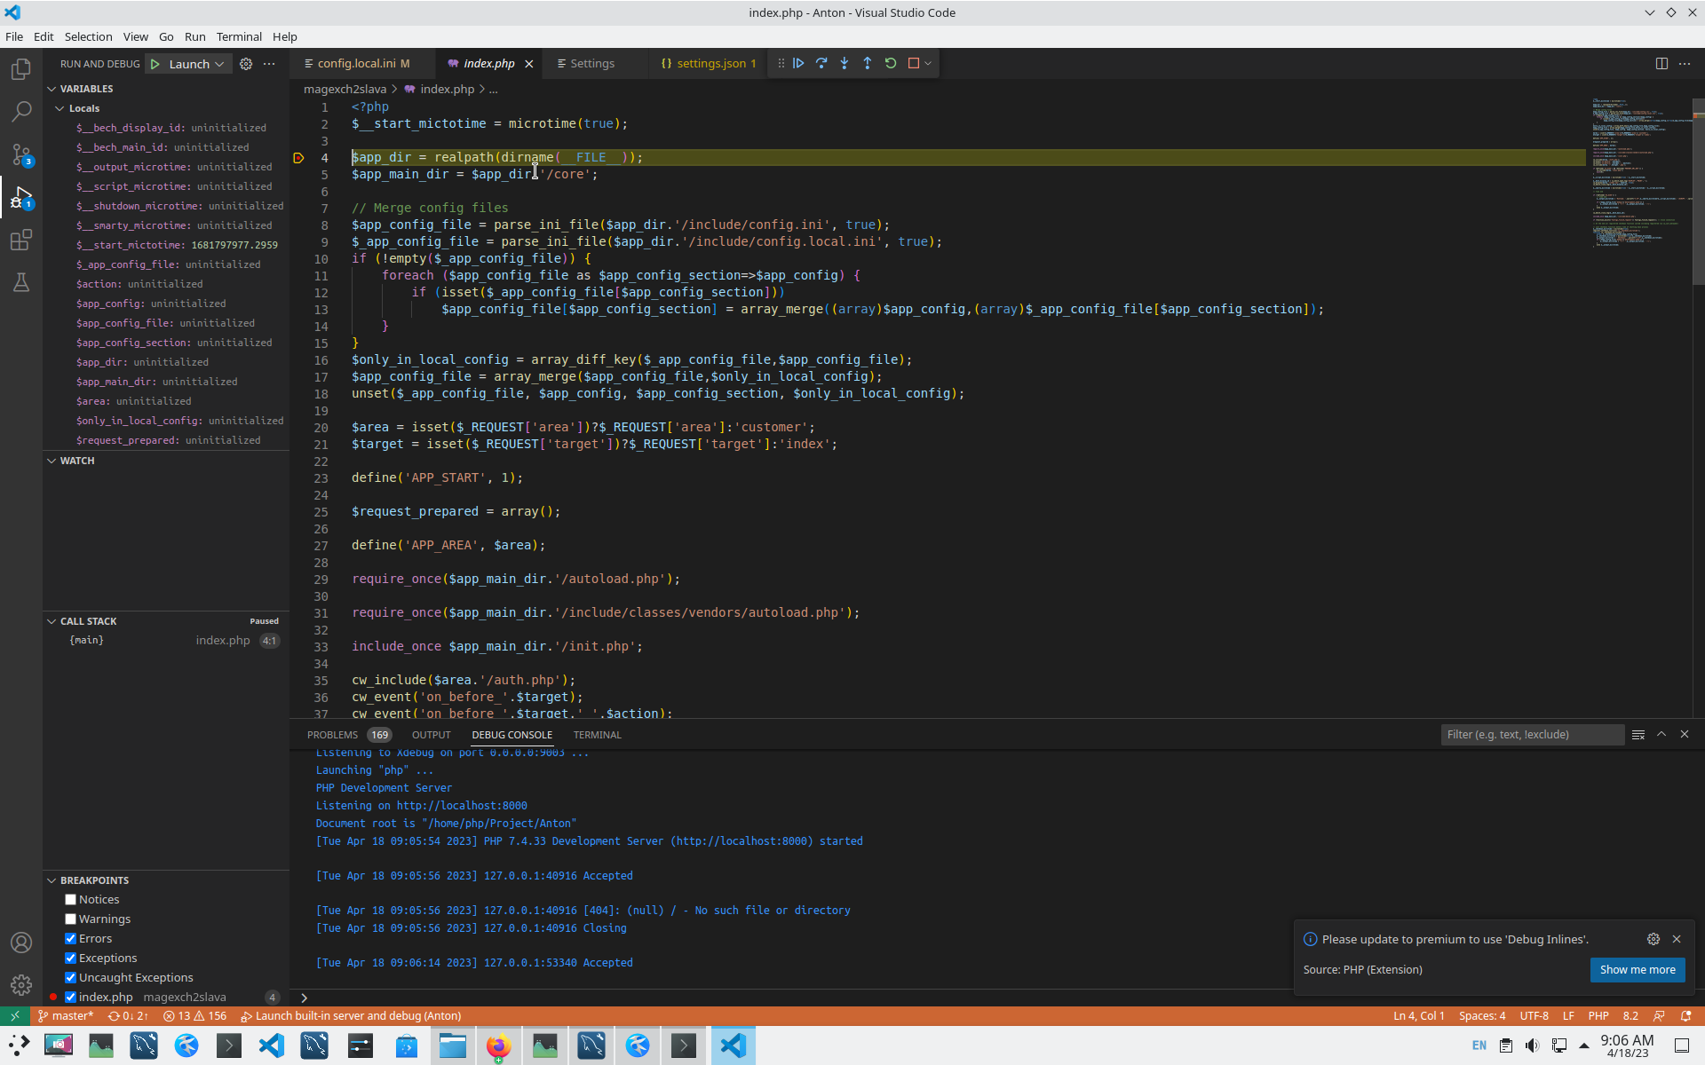Open the Source Control sidebar view
The height and width of the screenshot is (1065, 1705).
(x=21, y=154)
